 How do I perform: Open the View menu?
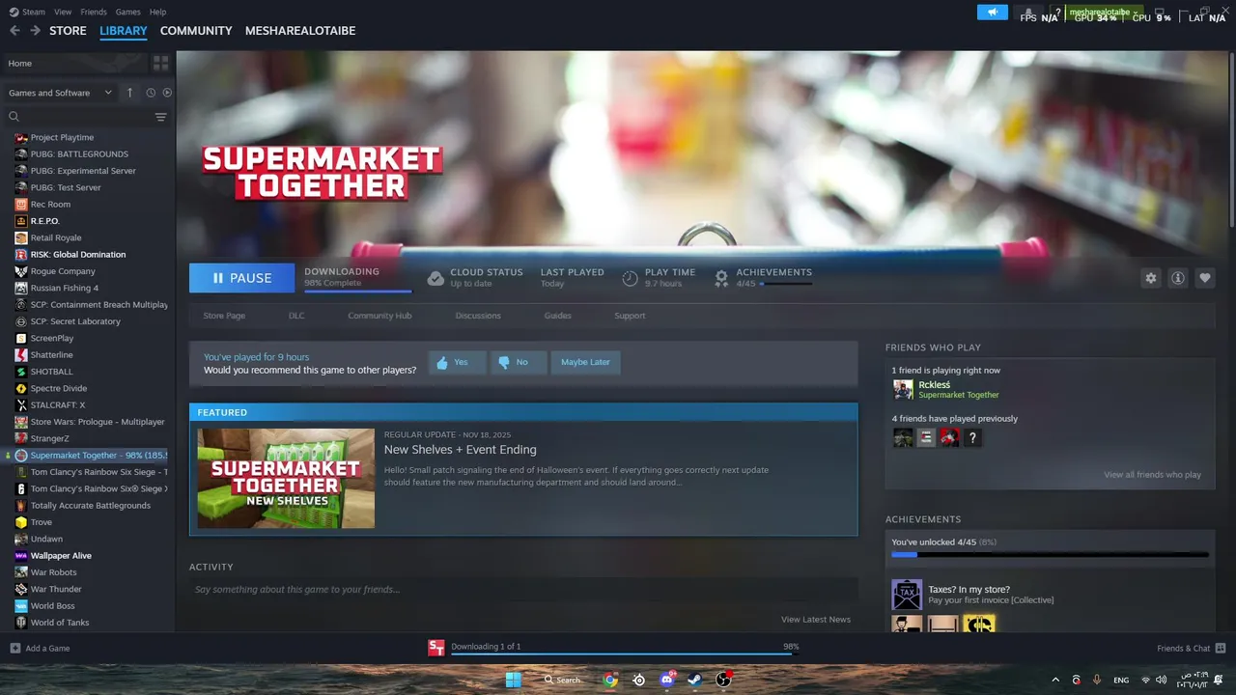coord(63,12)
